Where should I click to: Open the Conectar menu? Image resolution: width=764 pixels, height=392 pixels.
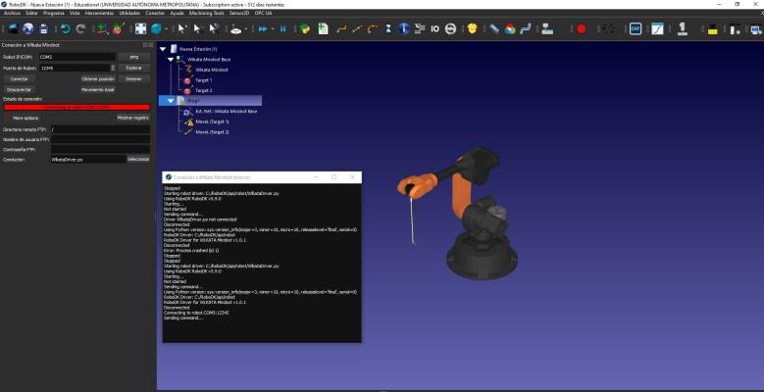point(155,13)
